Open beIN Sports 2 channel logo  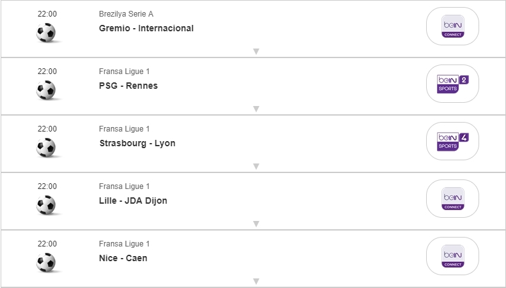click(452, 84)
